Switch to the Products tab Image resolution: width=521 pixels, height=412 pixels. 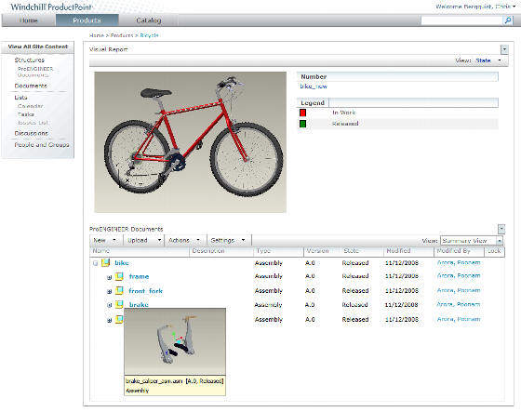pyautogui.click(x=87, y=20)
